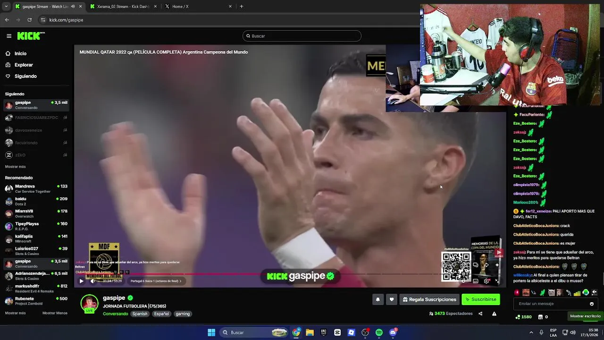Collapse recommended list with Mostrar Menos
Screen dimensions: 604x340
(55, 313)
